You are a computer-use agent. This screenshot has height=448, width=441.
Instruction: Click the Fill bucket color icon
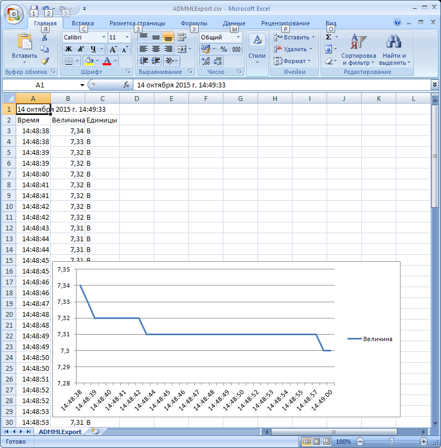90,61
